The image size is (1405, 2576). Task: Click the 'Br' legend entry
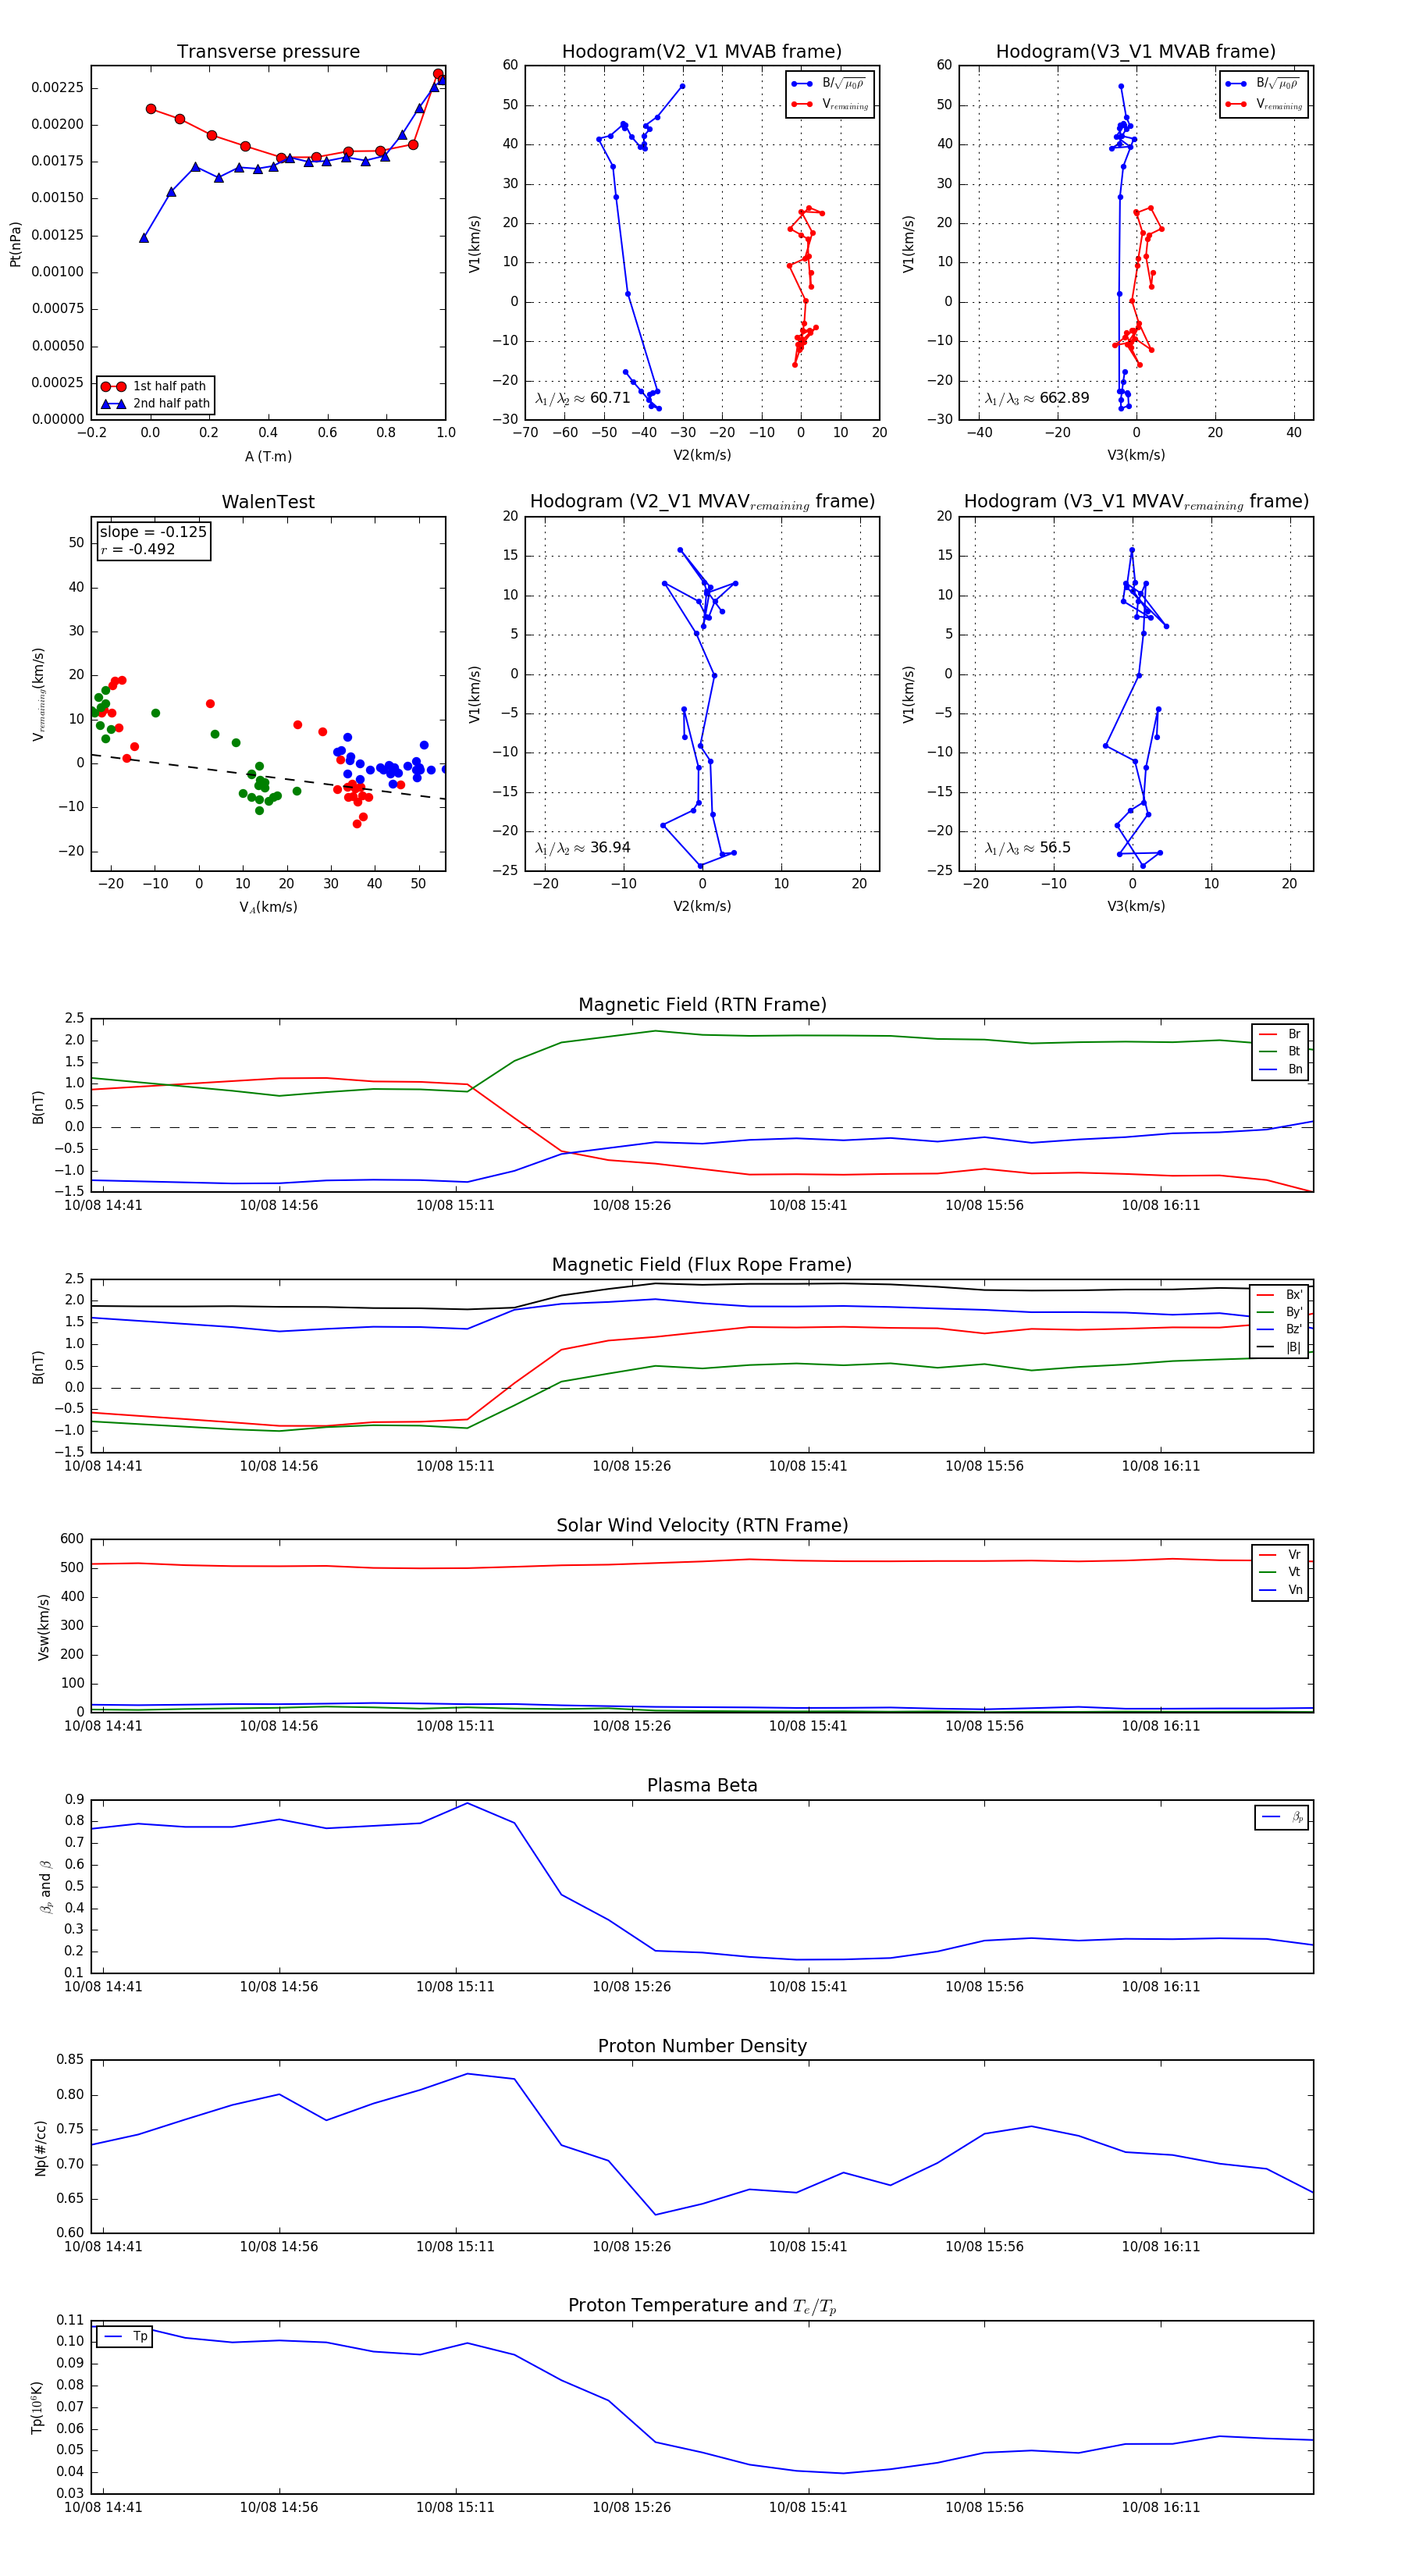[1280, 1034]
